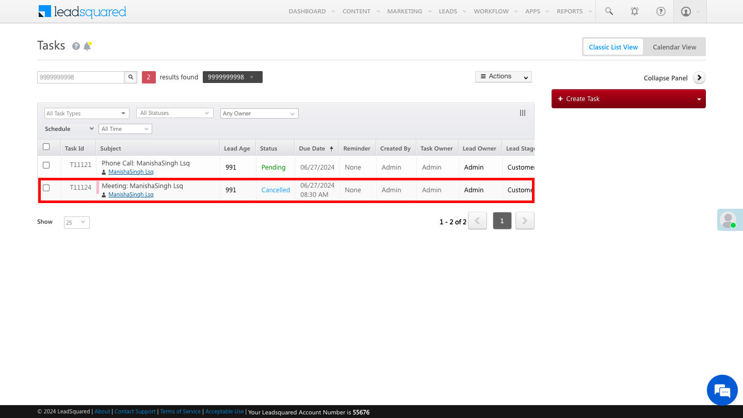Open the Schedule dropdown

70,129
